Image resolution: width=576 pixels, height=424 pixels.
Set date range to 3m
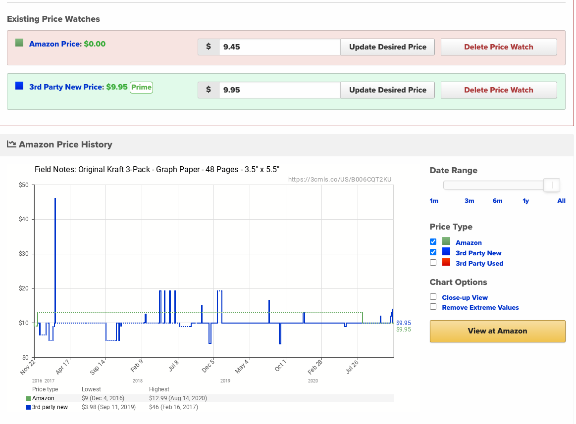click(x=469, y=201)
